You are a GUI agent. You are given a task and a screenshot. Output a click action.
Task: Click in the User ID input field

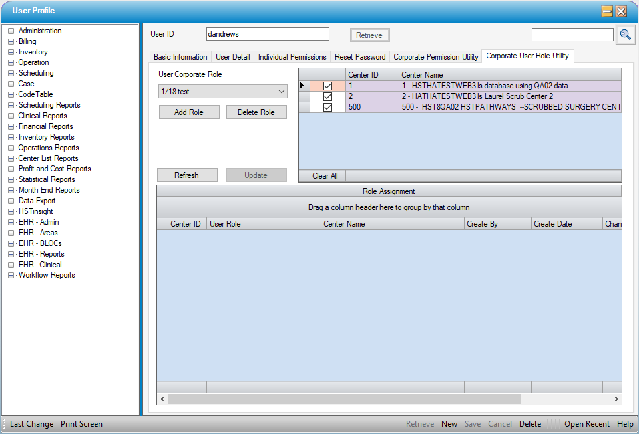268,34
